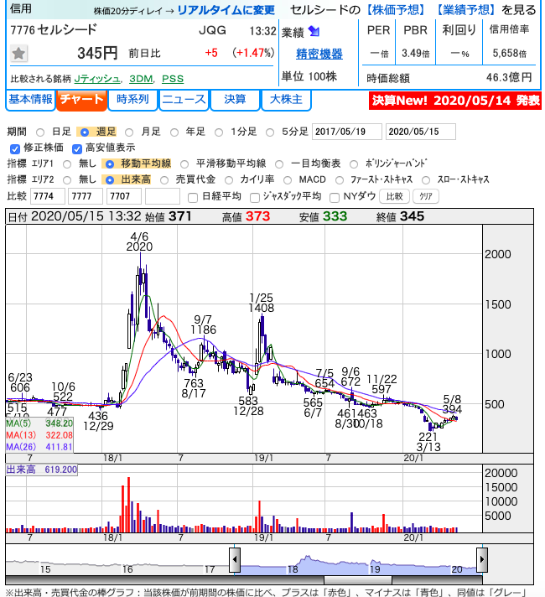Select 移動平均線 indicator radio button
This screenshot has width=545, height=597.
pos(110,164)
